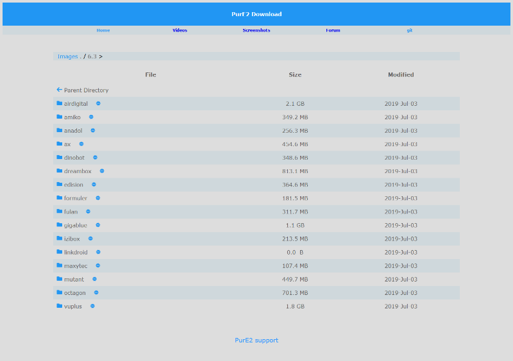This screenshot has height=361, width=513.
Task: Click the info badge next to formuler
Action: 98,198
